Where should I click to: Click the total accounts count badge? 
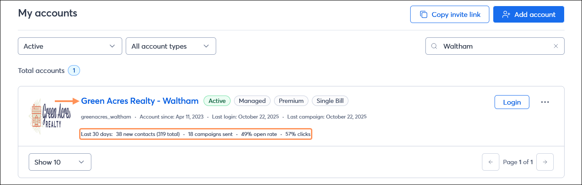pos(74,70)
